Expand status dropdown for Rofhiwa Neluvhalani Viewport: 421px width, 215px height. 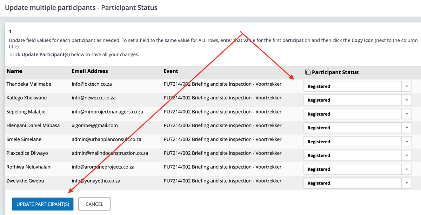coord(357,169)
